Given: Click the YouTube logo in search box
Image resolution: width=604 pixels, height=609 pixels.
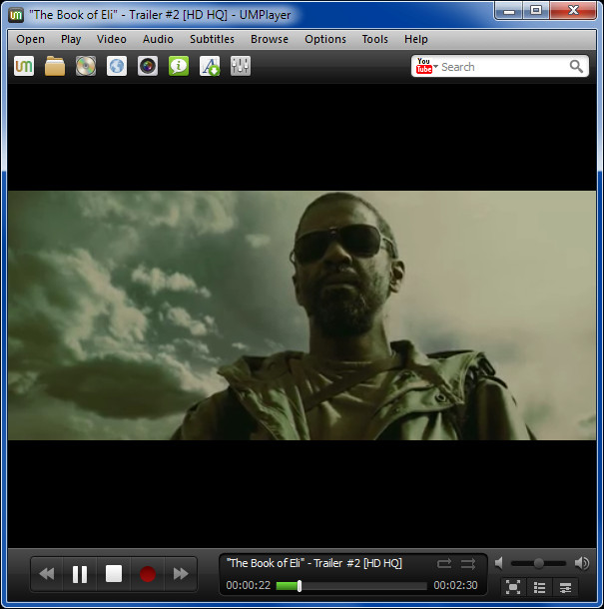Looking at the screenshot, I should (423, 66).
